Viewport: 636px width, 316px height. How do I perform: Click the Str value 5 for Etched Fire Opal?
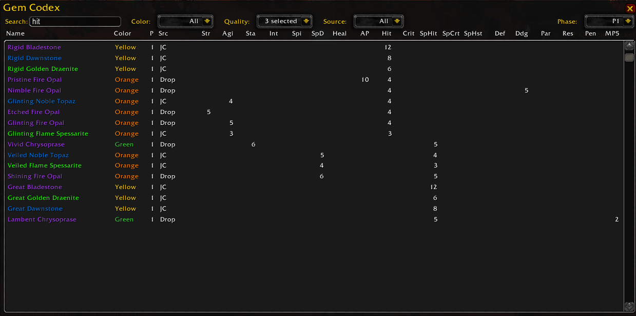coord(208,112)
